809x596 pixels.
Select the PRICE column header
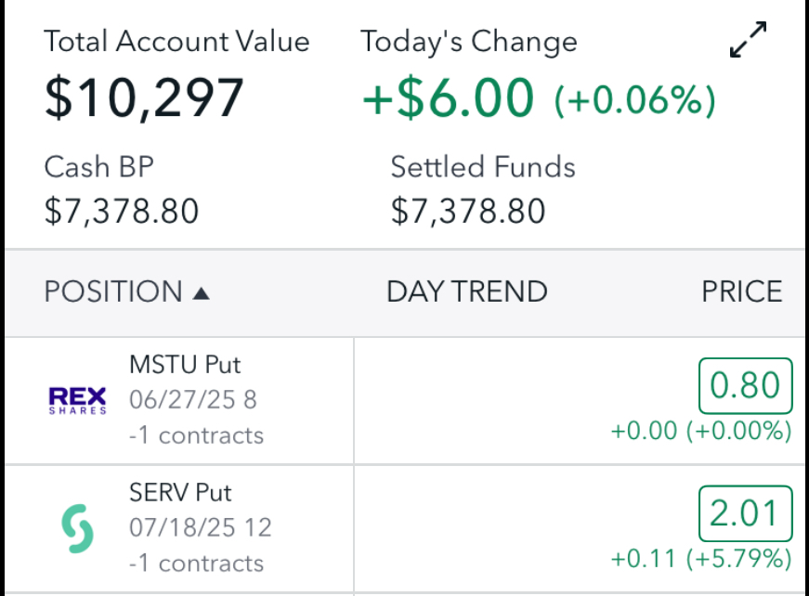742,292
